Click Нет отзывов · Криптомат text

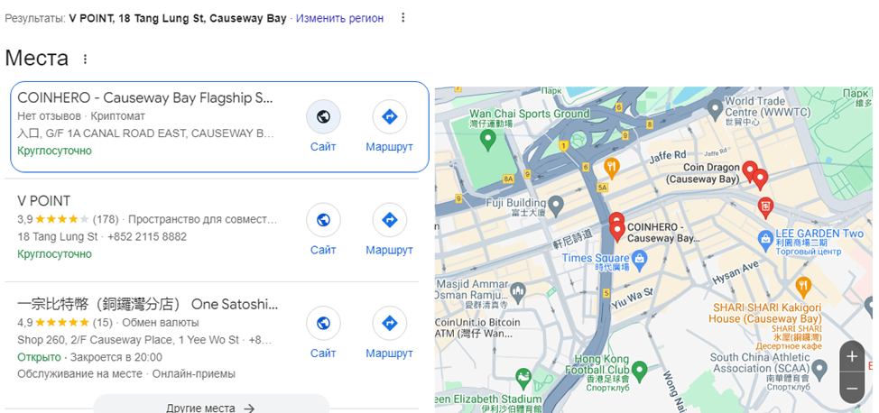81,116
